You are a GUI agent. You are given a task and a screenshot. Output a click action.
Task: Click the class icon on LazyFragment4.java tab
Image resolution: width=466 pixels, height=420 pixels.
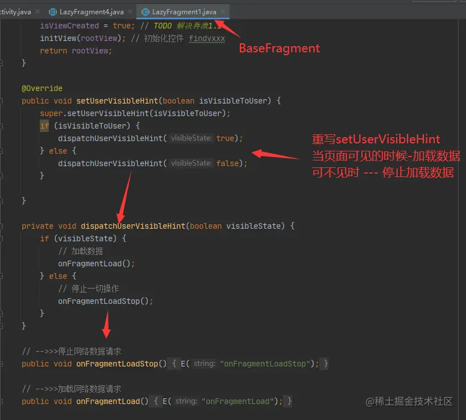tap(53, 12)
